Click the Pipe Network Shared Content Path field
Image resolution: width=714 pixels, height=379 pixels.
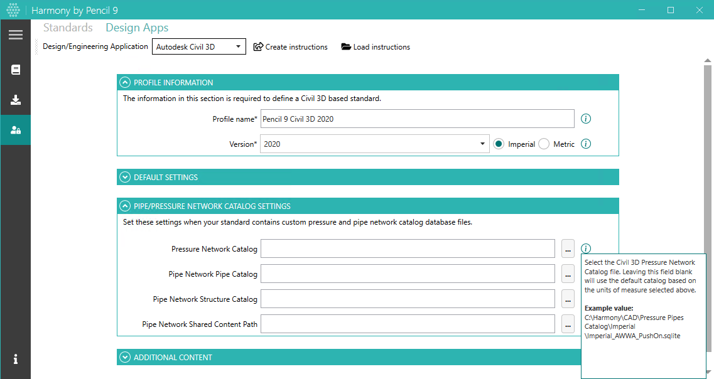pyautogui.click(x=408, y=324)
